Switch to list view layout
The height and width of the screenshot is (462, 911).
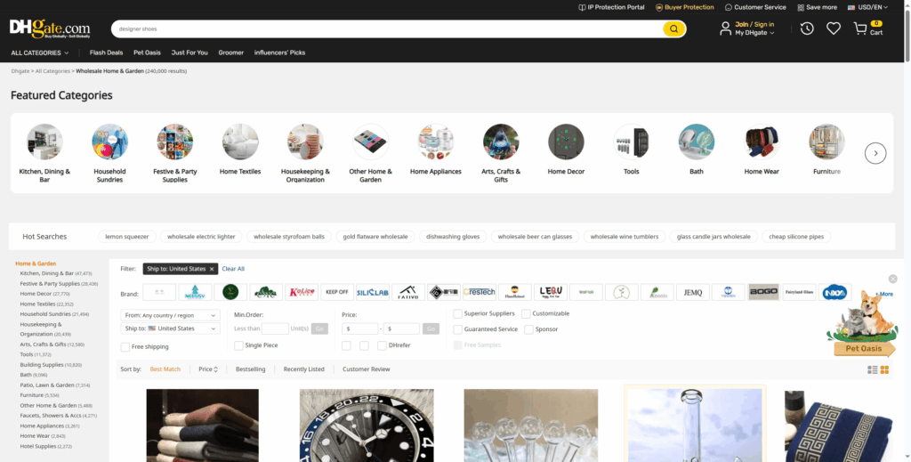873,369
